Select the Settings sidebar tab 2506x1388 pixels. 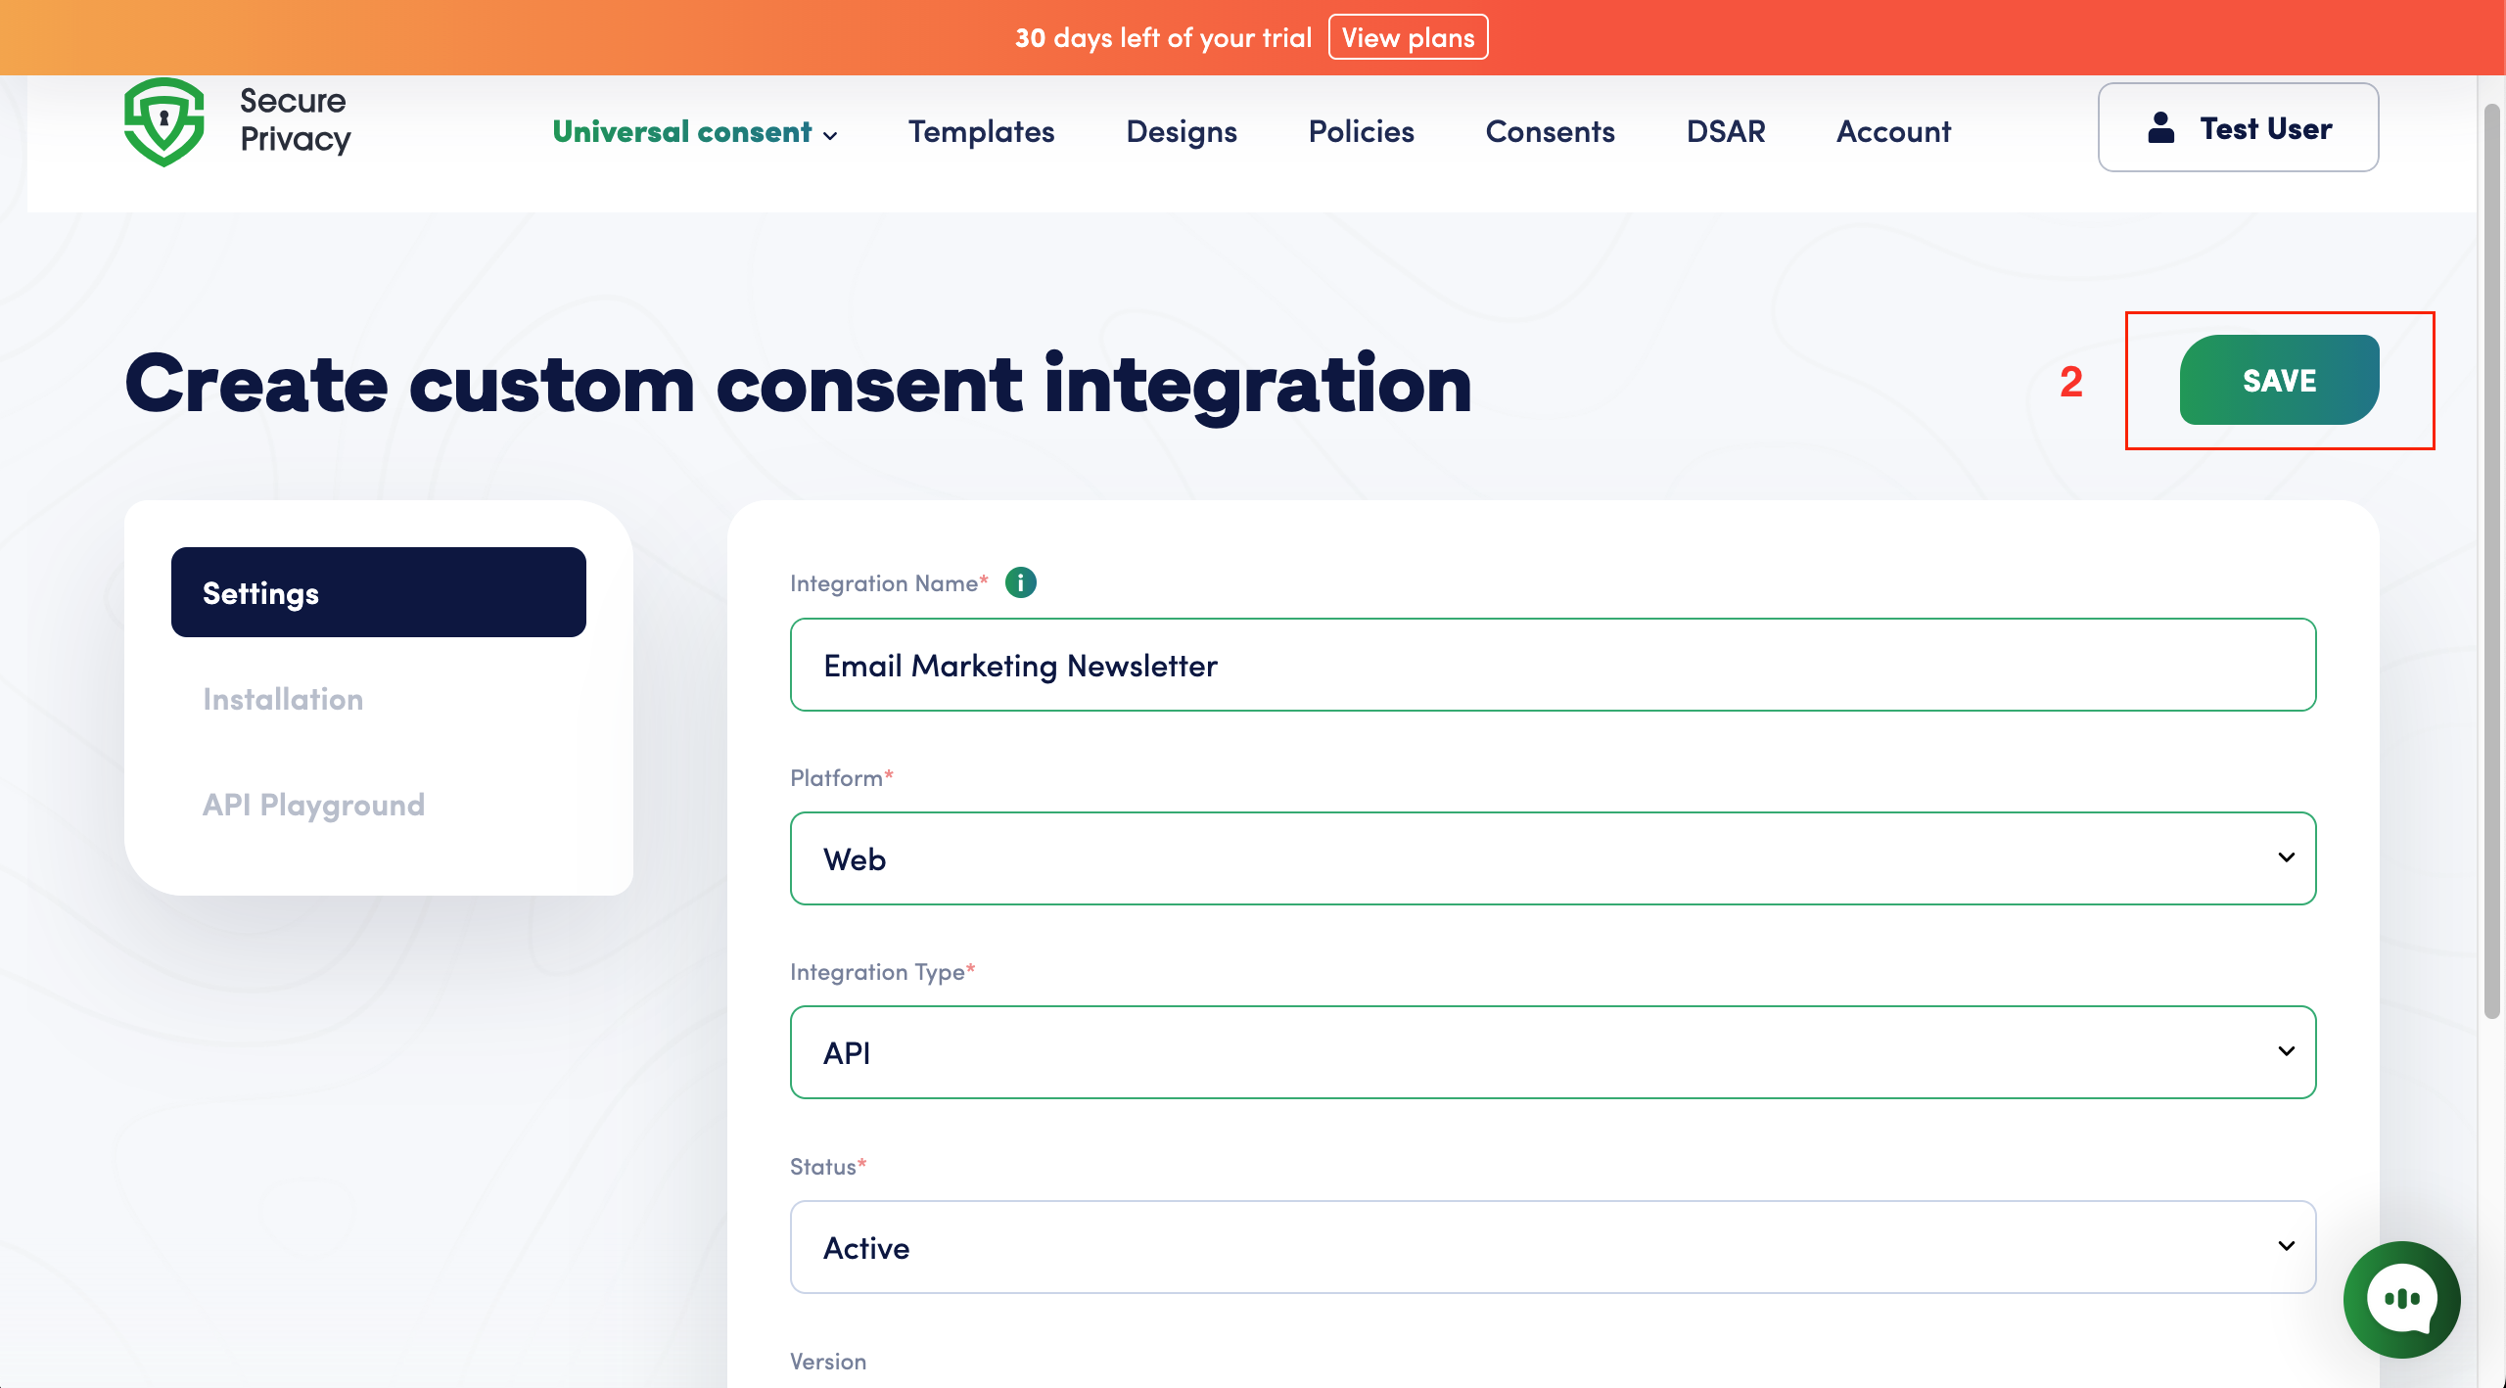pyautogui.click(x=379, y=592)
